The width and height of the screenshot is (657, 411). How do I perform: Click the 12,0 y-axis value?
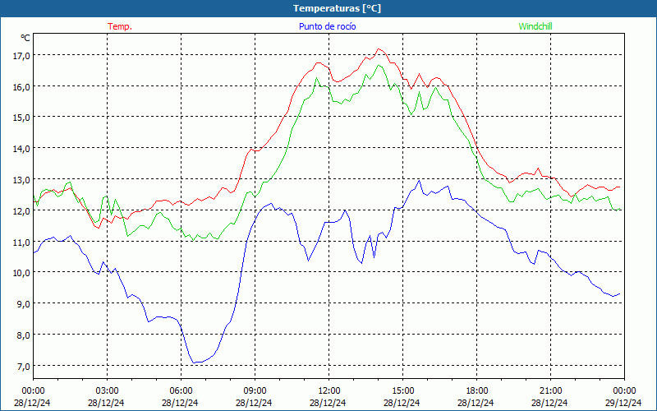[21, 211]
